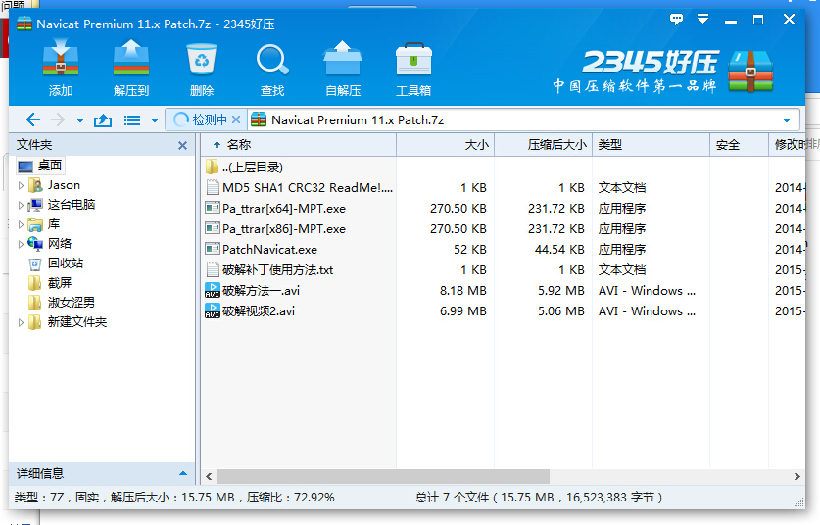Select Pa_ttrar[x86]-MPT.exe file
Image resolution: width=820 pixels, height=525 pixels.
(504, 229)
